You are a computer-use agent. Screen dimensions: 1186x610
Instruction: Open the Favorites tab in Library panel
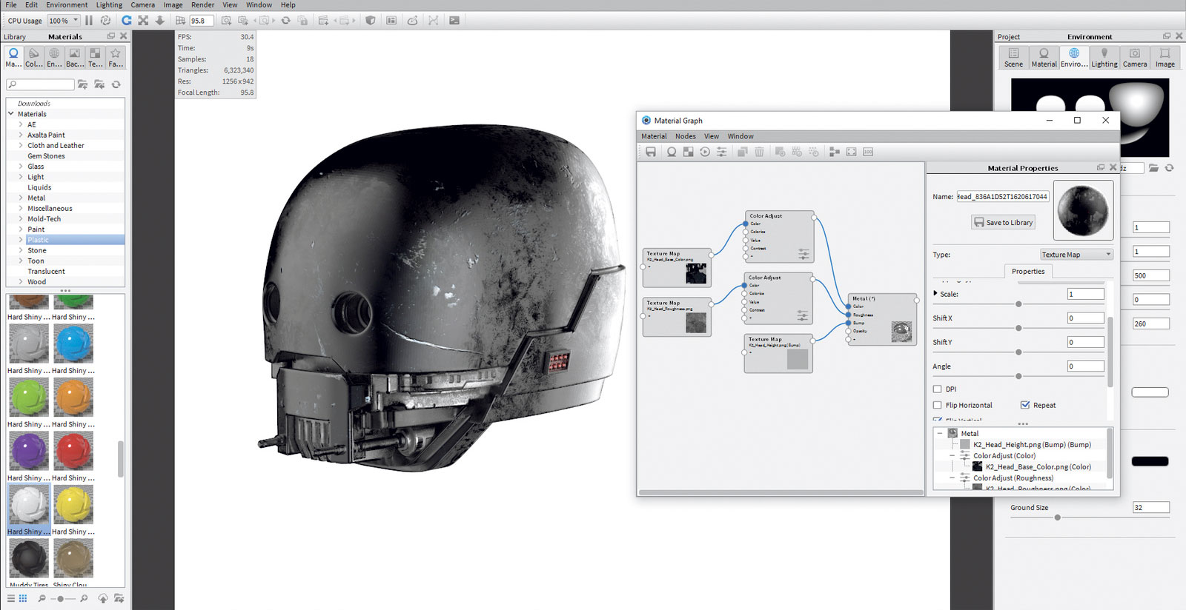(x=116, y=58)
